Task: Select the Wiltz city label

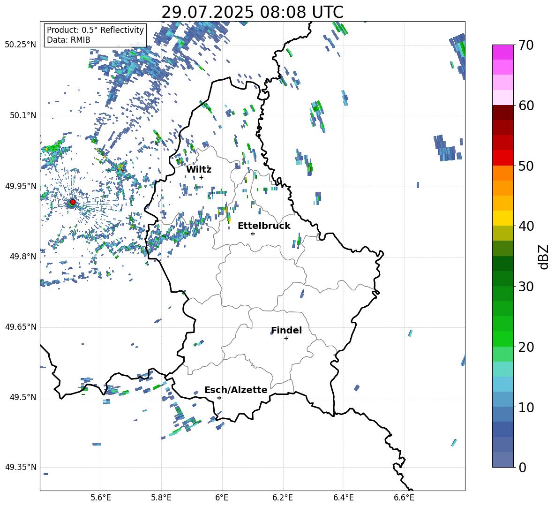Action: [x=199, y=169]
